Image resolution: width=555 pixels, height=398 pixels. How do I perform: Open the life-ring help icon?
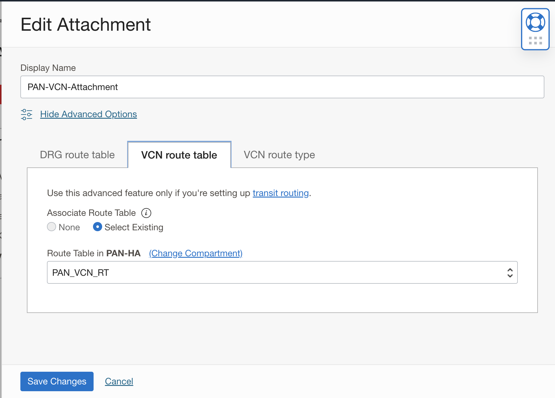click(x=535, y=22)
